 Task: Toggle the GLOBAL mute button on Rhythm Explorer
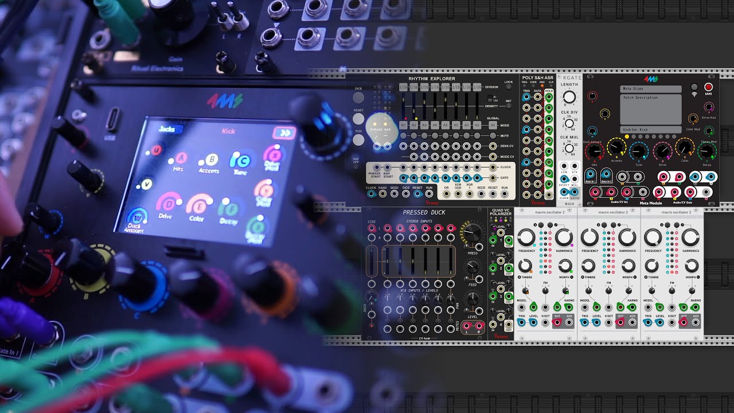pos(493,136)
